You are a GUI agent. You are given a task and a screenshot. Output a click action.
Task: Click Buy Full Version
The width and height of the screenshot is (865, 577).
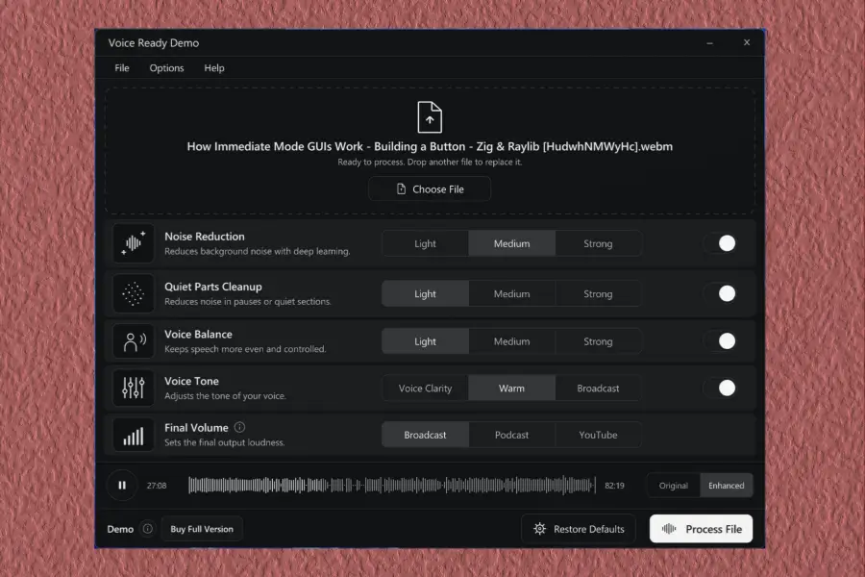[202, 528]
